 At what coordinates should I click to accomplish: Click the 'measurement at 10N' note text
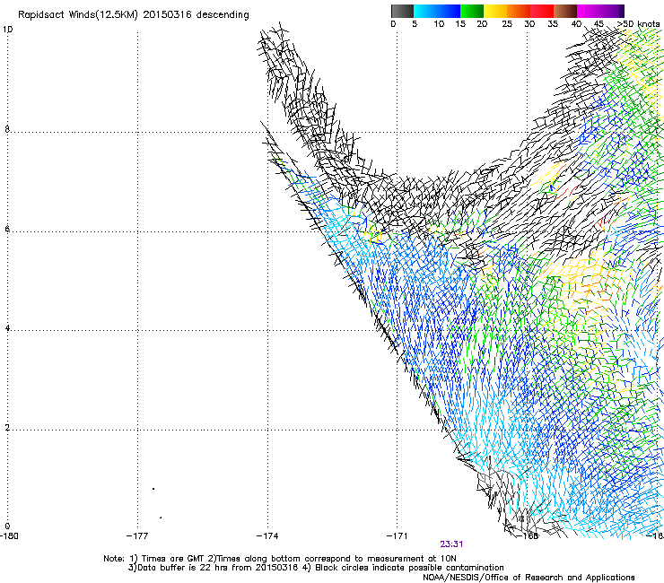click(413, 559)
